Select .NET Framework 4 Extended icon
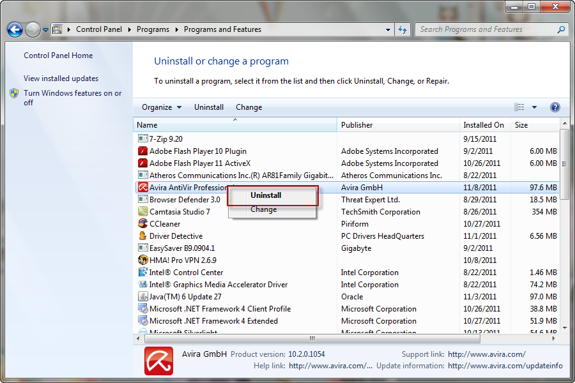Screen dimensions: 575x383 (142, 320)
